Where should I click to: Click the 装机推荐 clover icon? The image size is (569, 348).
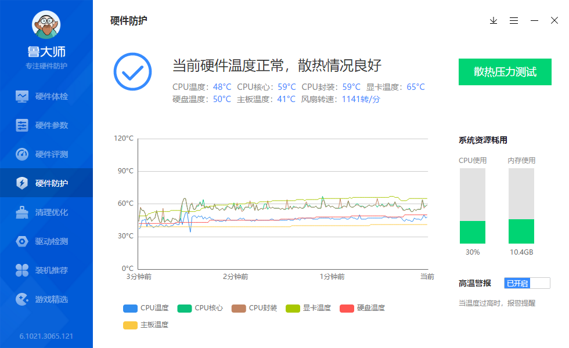22,270
